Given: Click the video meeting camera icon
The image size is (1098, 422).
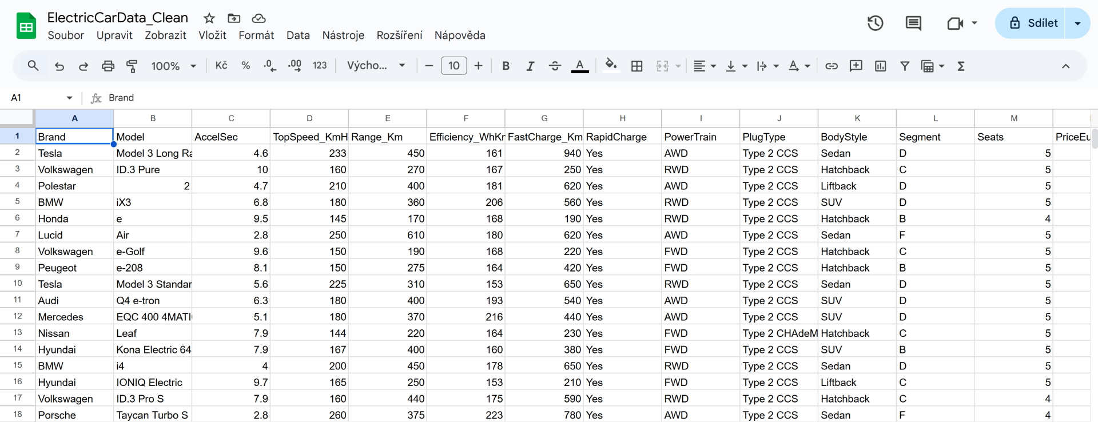Looking at the screenshot, I should click(x=955, y=23).
